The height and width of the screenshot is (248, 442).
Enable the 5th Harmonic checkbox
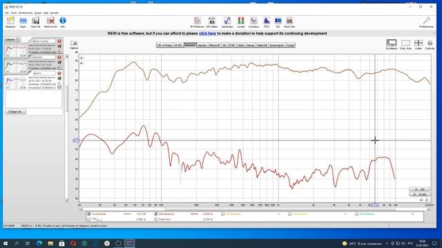356,214
